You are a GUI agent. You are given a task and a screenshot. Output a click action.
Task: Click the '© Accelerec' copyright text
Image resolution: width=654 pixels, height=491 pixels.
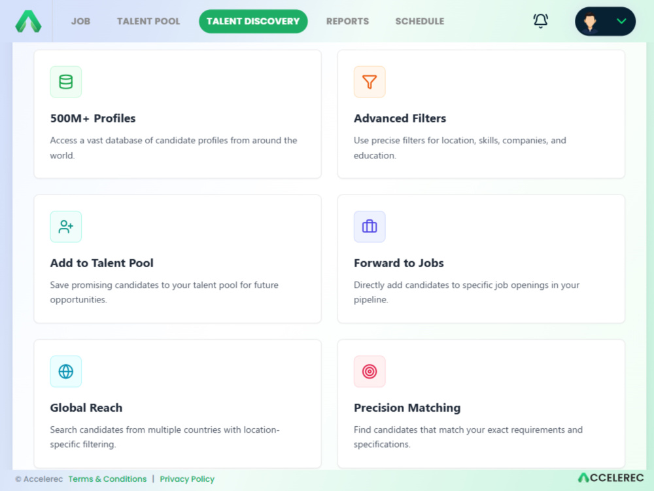(39, 479)
